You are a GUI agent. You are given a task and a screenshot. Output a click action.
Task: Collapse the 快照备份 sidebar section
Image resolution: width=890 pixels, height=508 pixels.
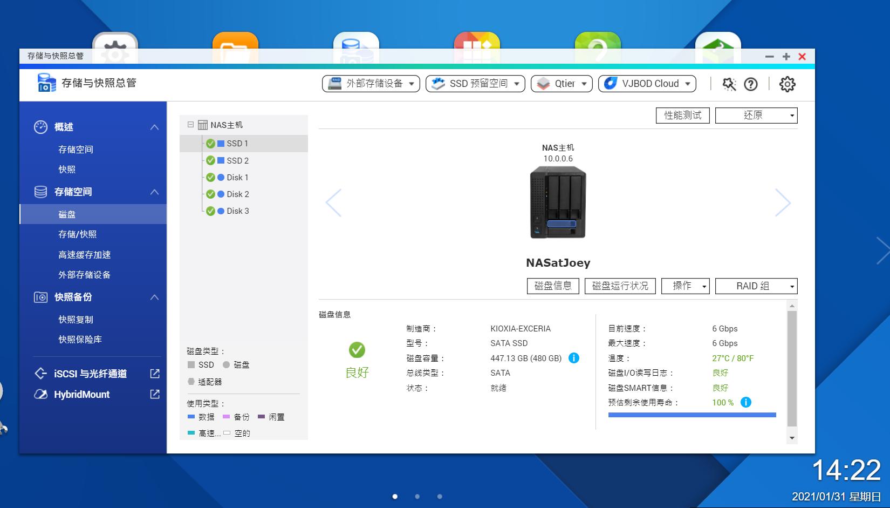tap(155, 297)
